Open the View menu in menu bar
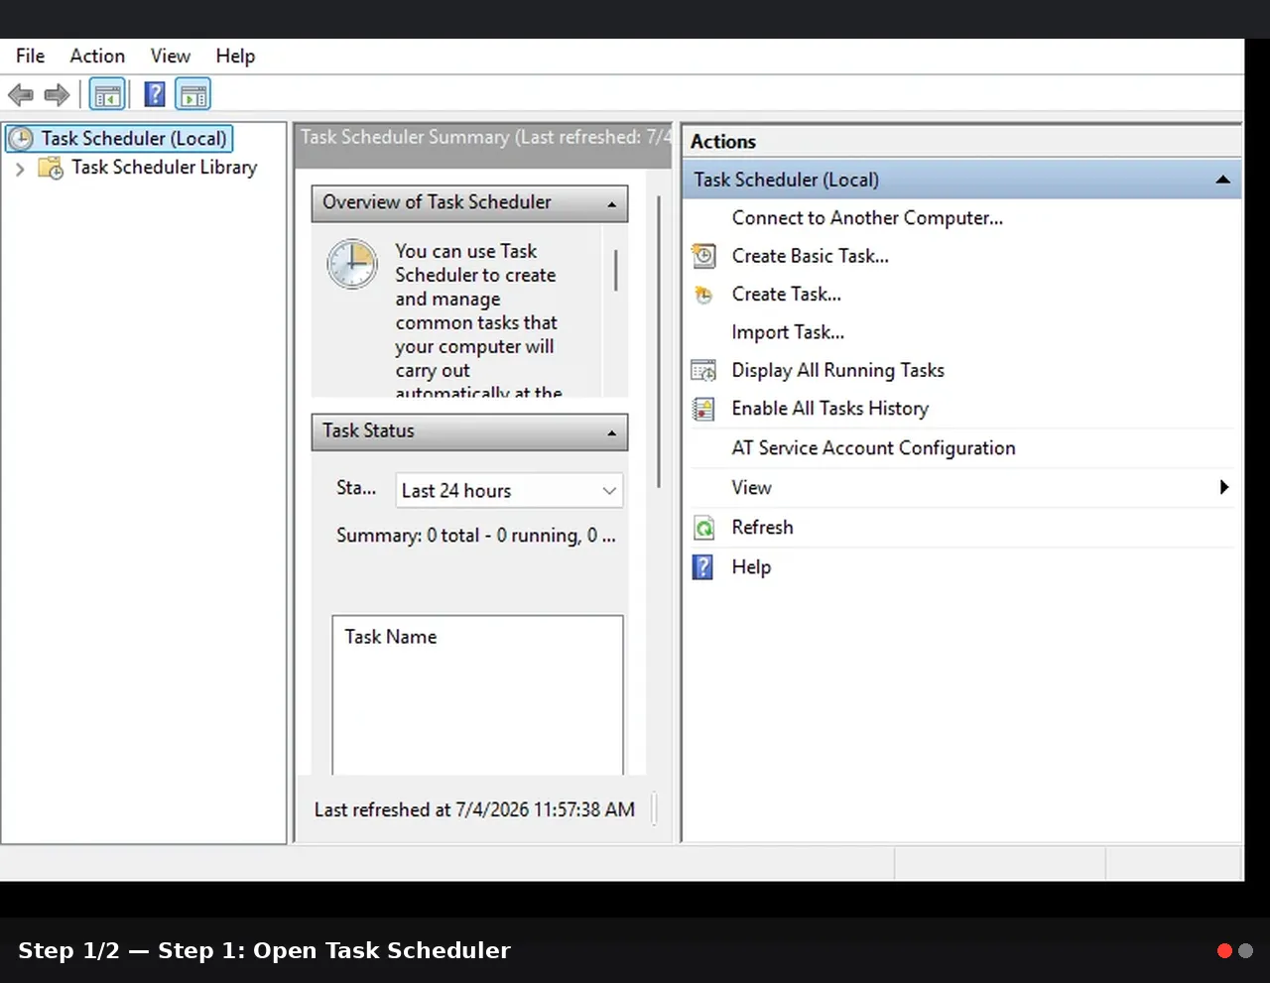The width and height of the screenshot is (1270, 983). click(171, 57)
